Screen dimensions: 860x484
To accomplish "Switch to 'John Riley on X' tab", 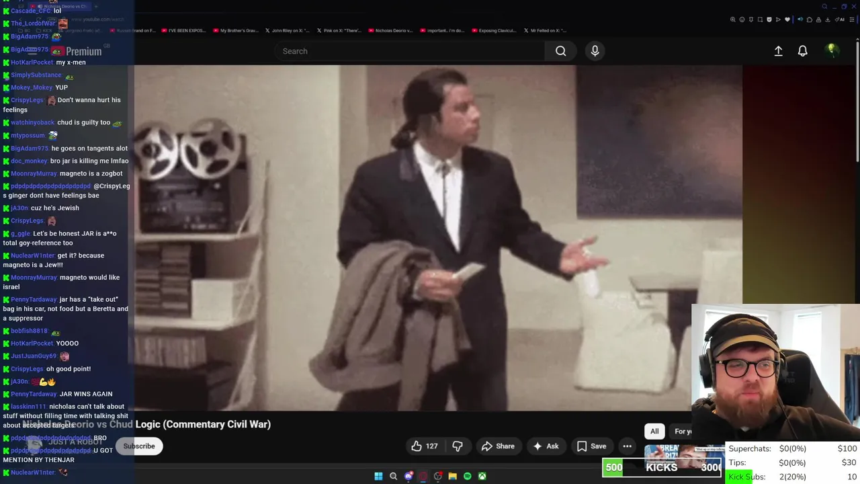I will [287, 30].
